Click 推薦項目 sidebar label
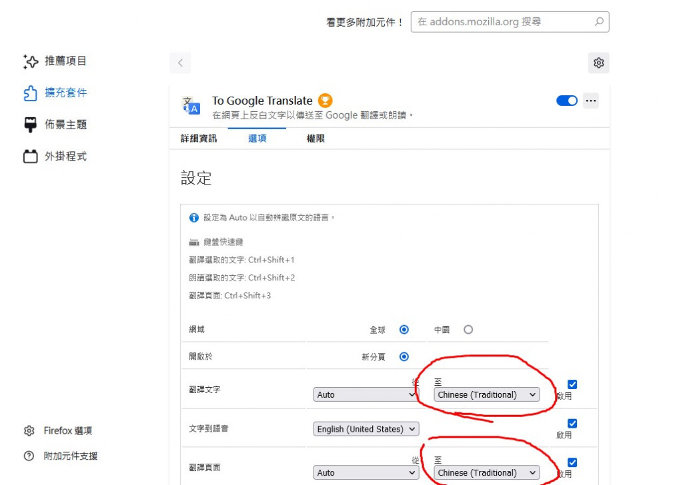683x485 pixels. pos(65,61)
